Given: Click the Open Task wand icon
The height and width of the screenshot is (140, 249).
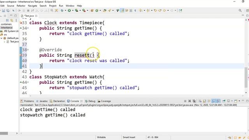Looking at the screenshot, I should tap(110, 10).
